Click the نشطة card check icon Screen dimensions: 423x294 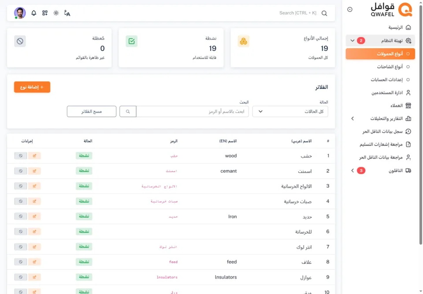click(132, 41)
